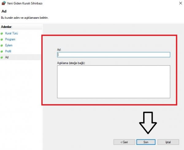Viewport: 184px width, 150px height.
Task: Click green bullet beside Profil step
Action: pos(2,51)
